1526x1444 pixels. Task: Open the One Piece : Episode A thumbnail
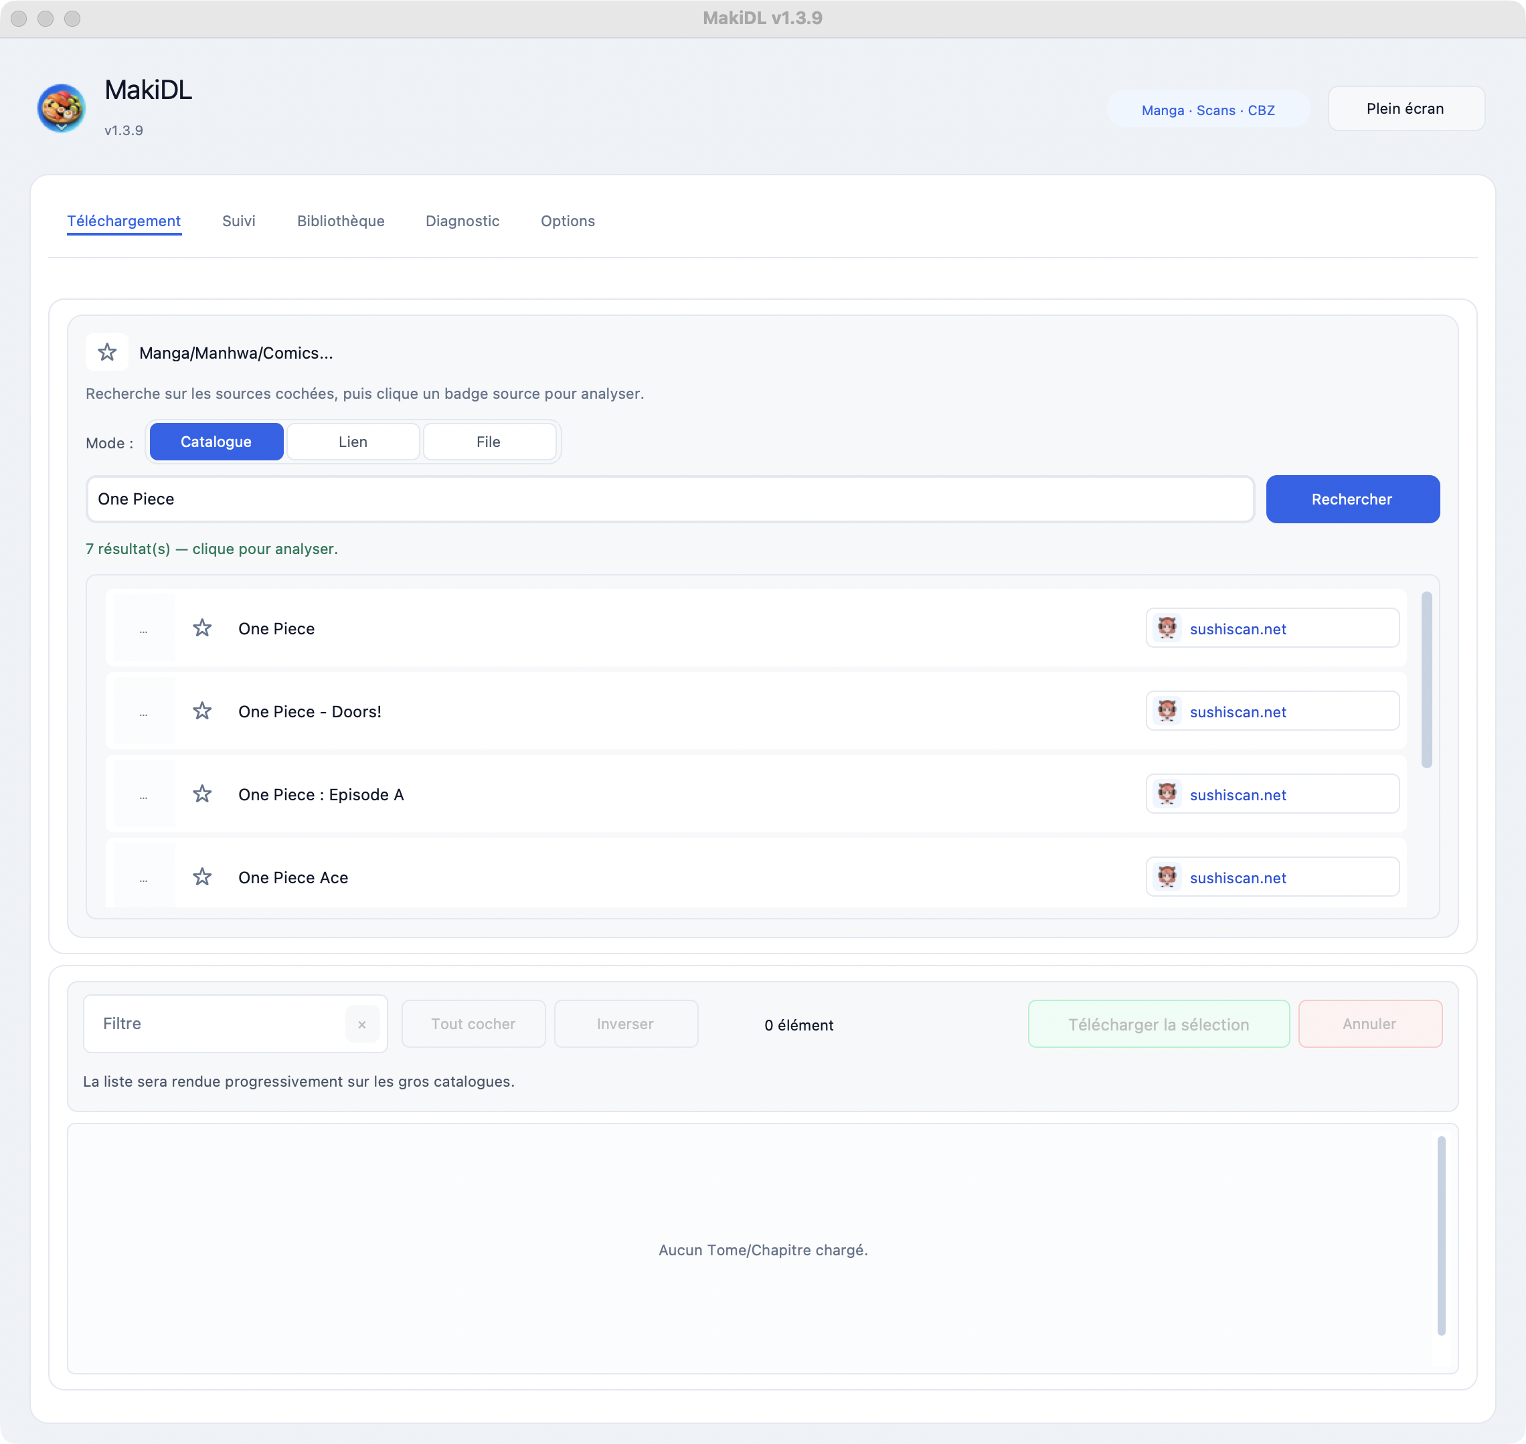(x=144, y=794)
